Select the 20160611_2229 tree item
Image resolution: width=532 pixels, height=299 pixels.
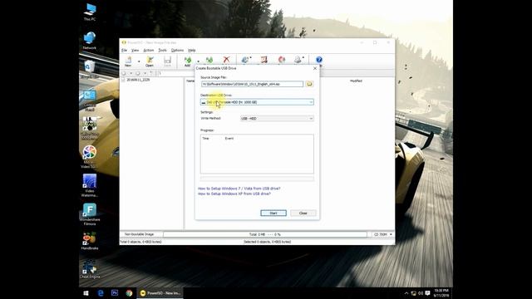coord(138,80)
